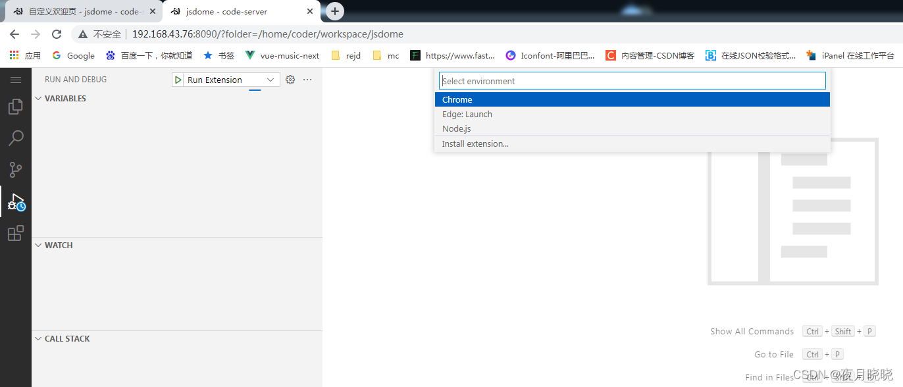Viewport: 903px width, 387px height.
Task: Open the https://www.fast... bookmark
Action: pos(452,55)
